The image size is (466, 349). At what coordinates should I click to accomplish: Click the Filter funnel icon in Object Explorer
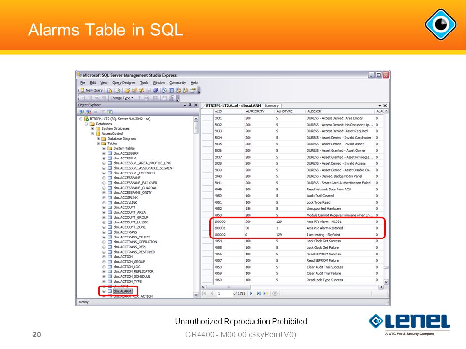click(x=102, y=112)
